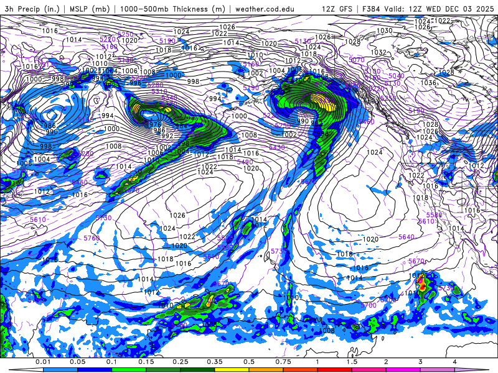The height and width of the screenshot is (373, 498).
Task: Pick the yellow 0.35–0.5 legend segment
Action: pos(232,370)
